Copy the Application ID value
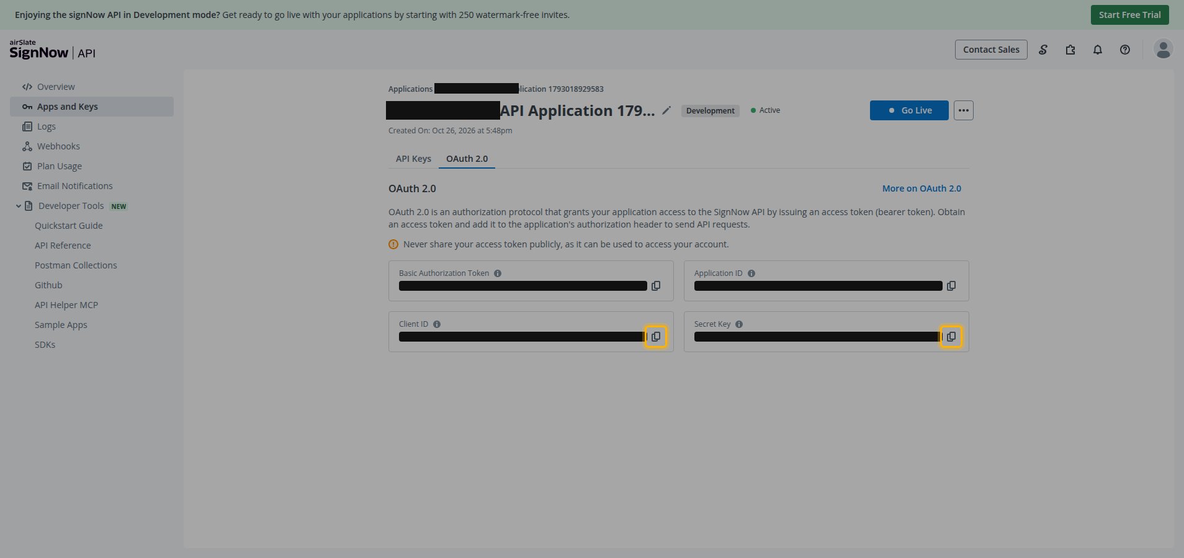1184x558 pixels. pyautogui.click(x=951, y=286)
